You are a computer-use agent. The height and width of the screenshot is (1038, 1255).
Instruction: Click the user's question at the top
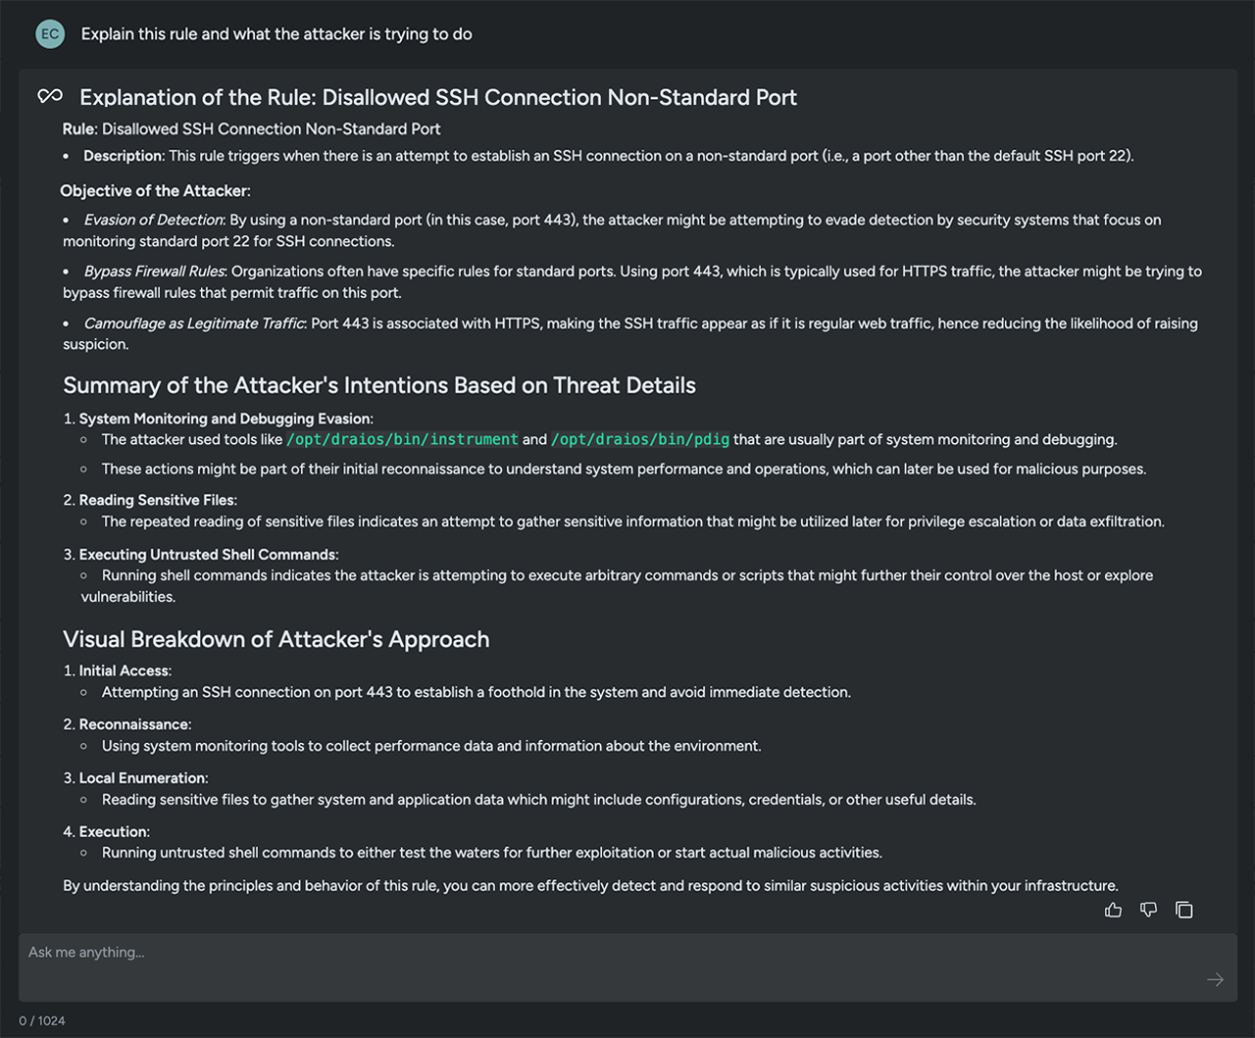pos(276,33)
